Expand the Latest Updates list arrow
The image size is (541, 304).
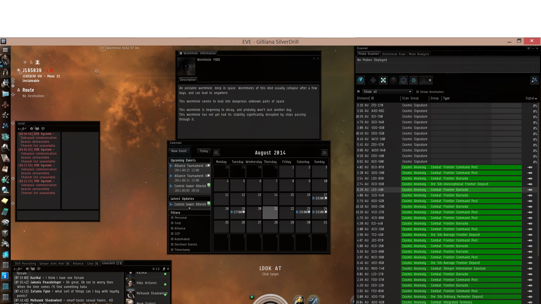(x=189, y=208)
